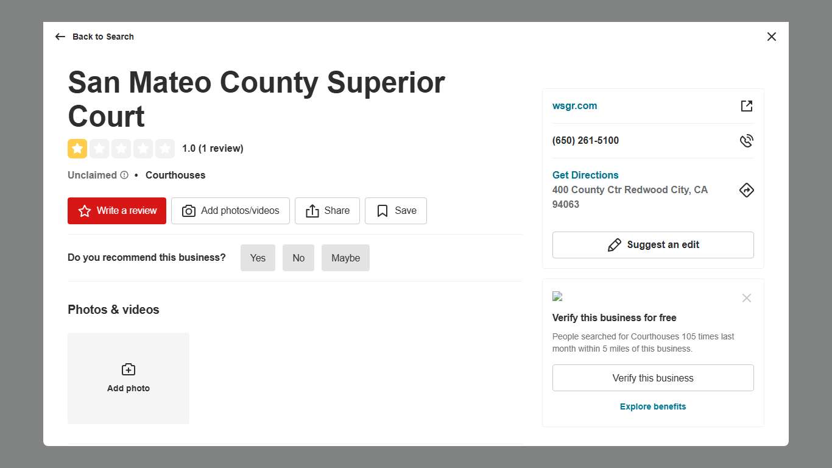Select the pencil icon on Suggest an edit
This screenshot has width=832, height=468.
tap(615, 244)
